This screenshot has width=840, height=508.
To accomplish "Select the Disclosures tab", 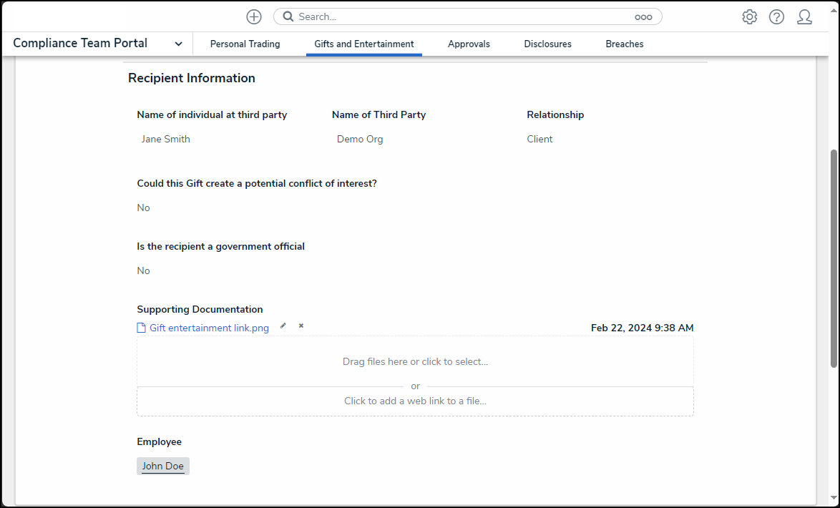I will click(x=547, y=44).
